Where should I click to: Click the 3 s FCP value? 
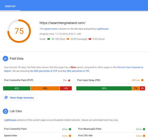pyautogui.click(x=65, y=80)
